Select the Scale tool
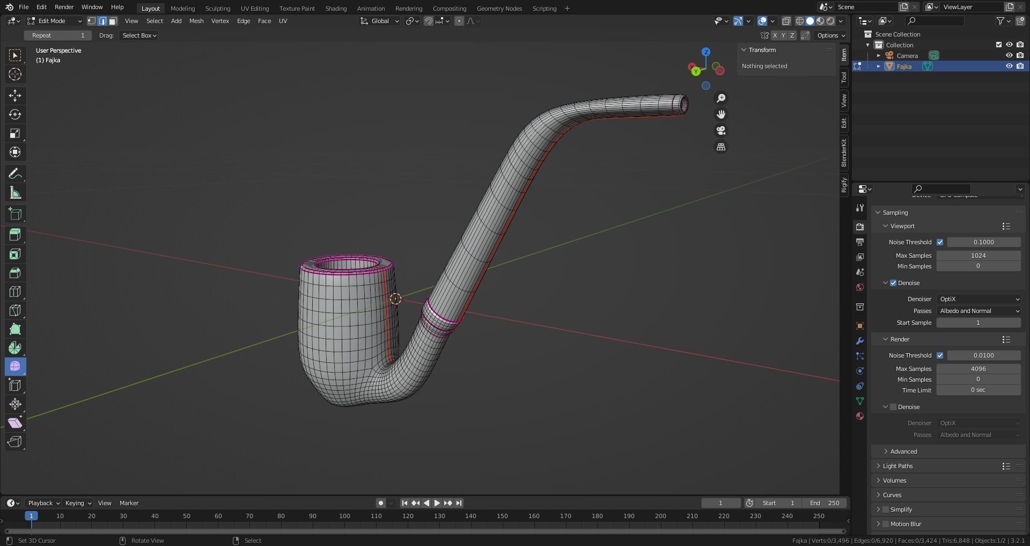The image size is (1030, 546). pos(15,133)
